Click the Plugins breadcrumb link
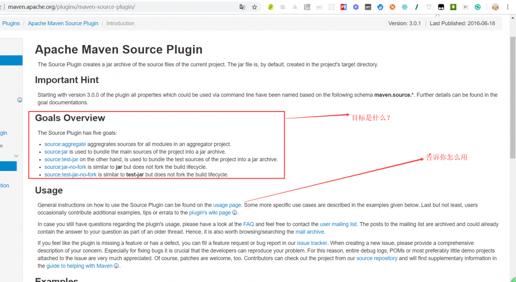516x282 pixels. pyautogui.click(x=11, y=23)
